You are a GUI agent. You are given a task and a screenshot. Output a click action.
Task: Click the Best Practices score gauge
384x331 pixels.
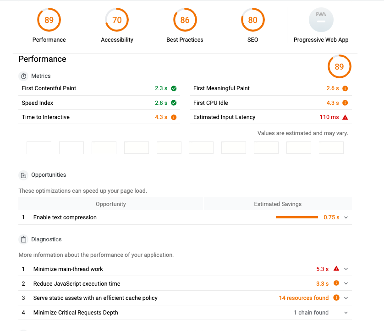(x=185, y=20)
